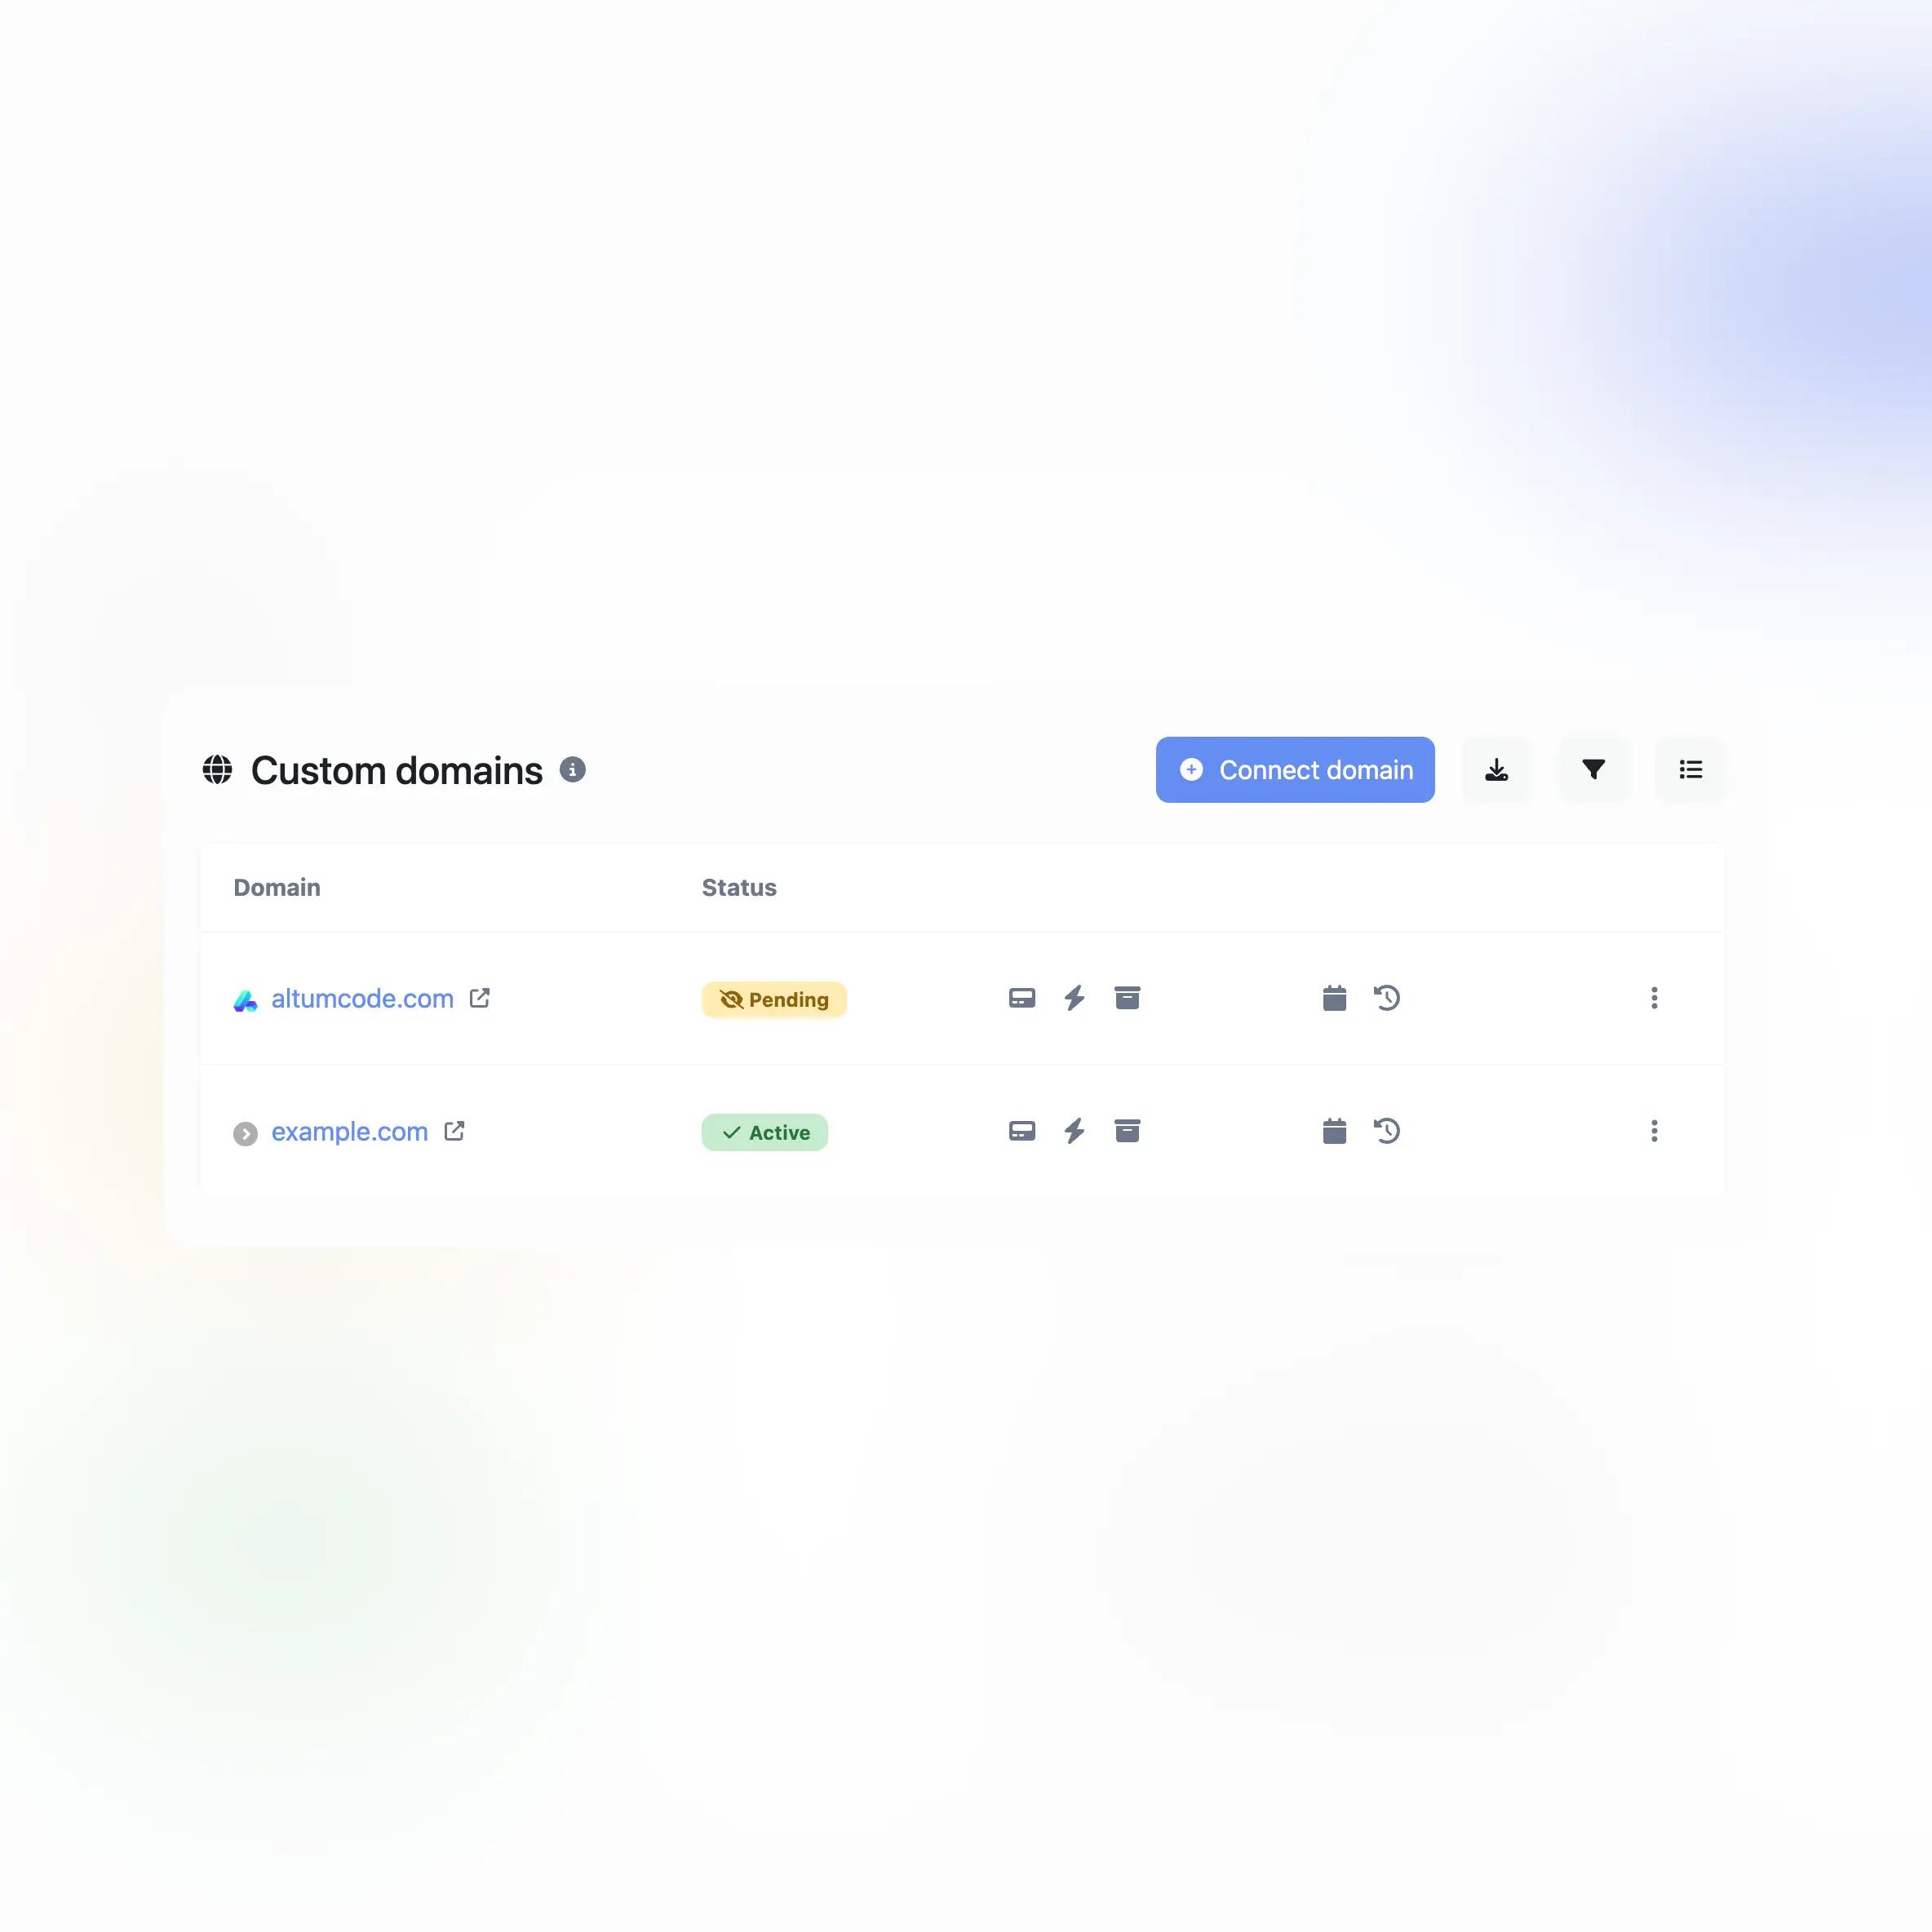Open filter options via funnel icon

pyautogui.click(x=1593, y=769)
